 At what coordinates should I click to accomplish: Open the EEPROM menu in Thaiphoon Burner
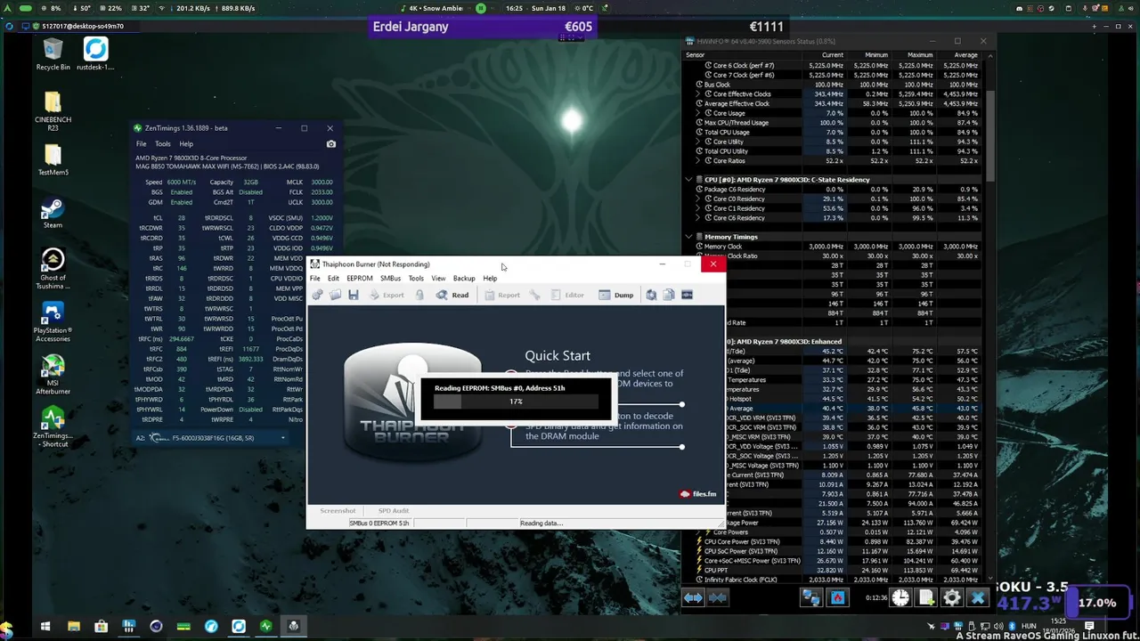click(x=360, y=279)
